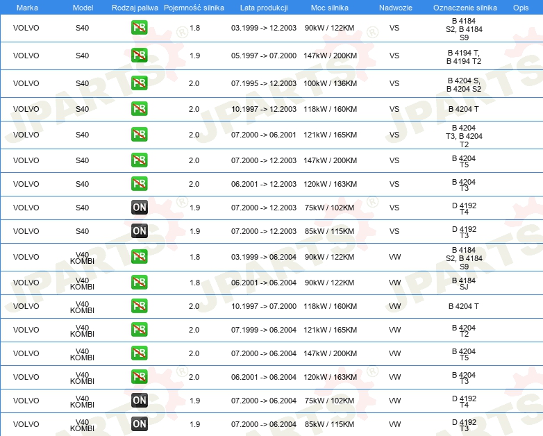The width and height of the screenshot is (543, 436).
Task: Click petrol icon in S40 10.1997 -> 12.2003 row
Action: pos(139,109)
